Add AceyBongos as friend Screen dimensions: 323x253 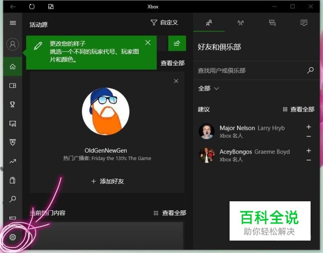click(309, 151)
